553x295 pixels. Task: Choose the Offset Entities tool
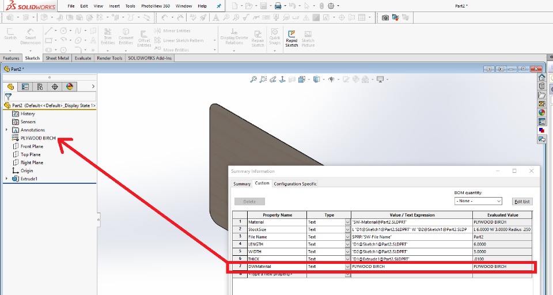[x=144, y=39]
